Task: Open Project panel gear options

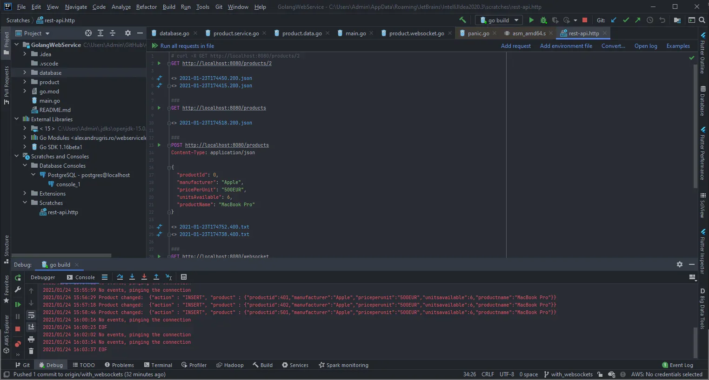Action: tap(128, 33)
